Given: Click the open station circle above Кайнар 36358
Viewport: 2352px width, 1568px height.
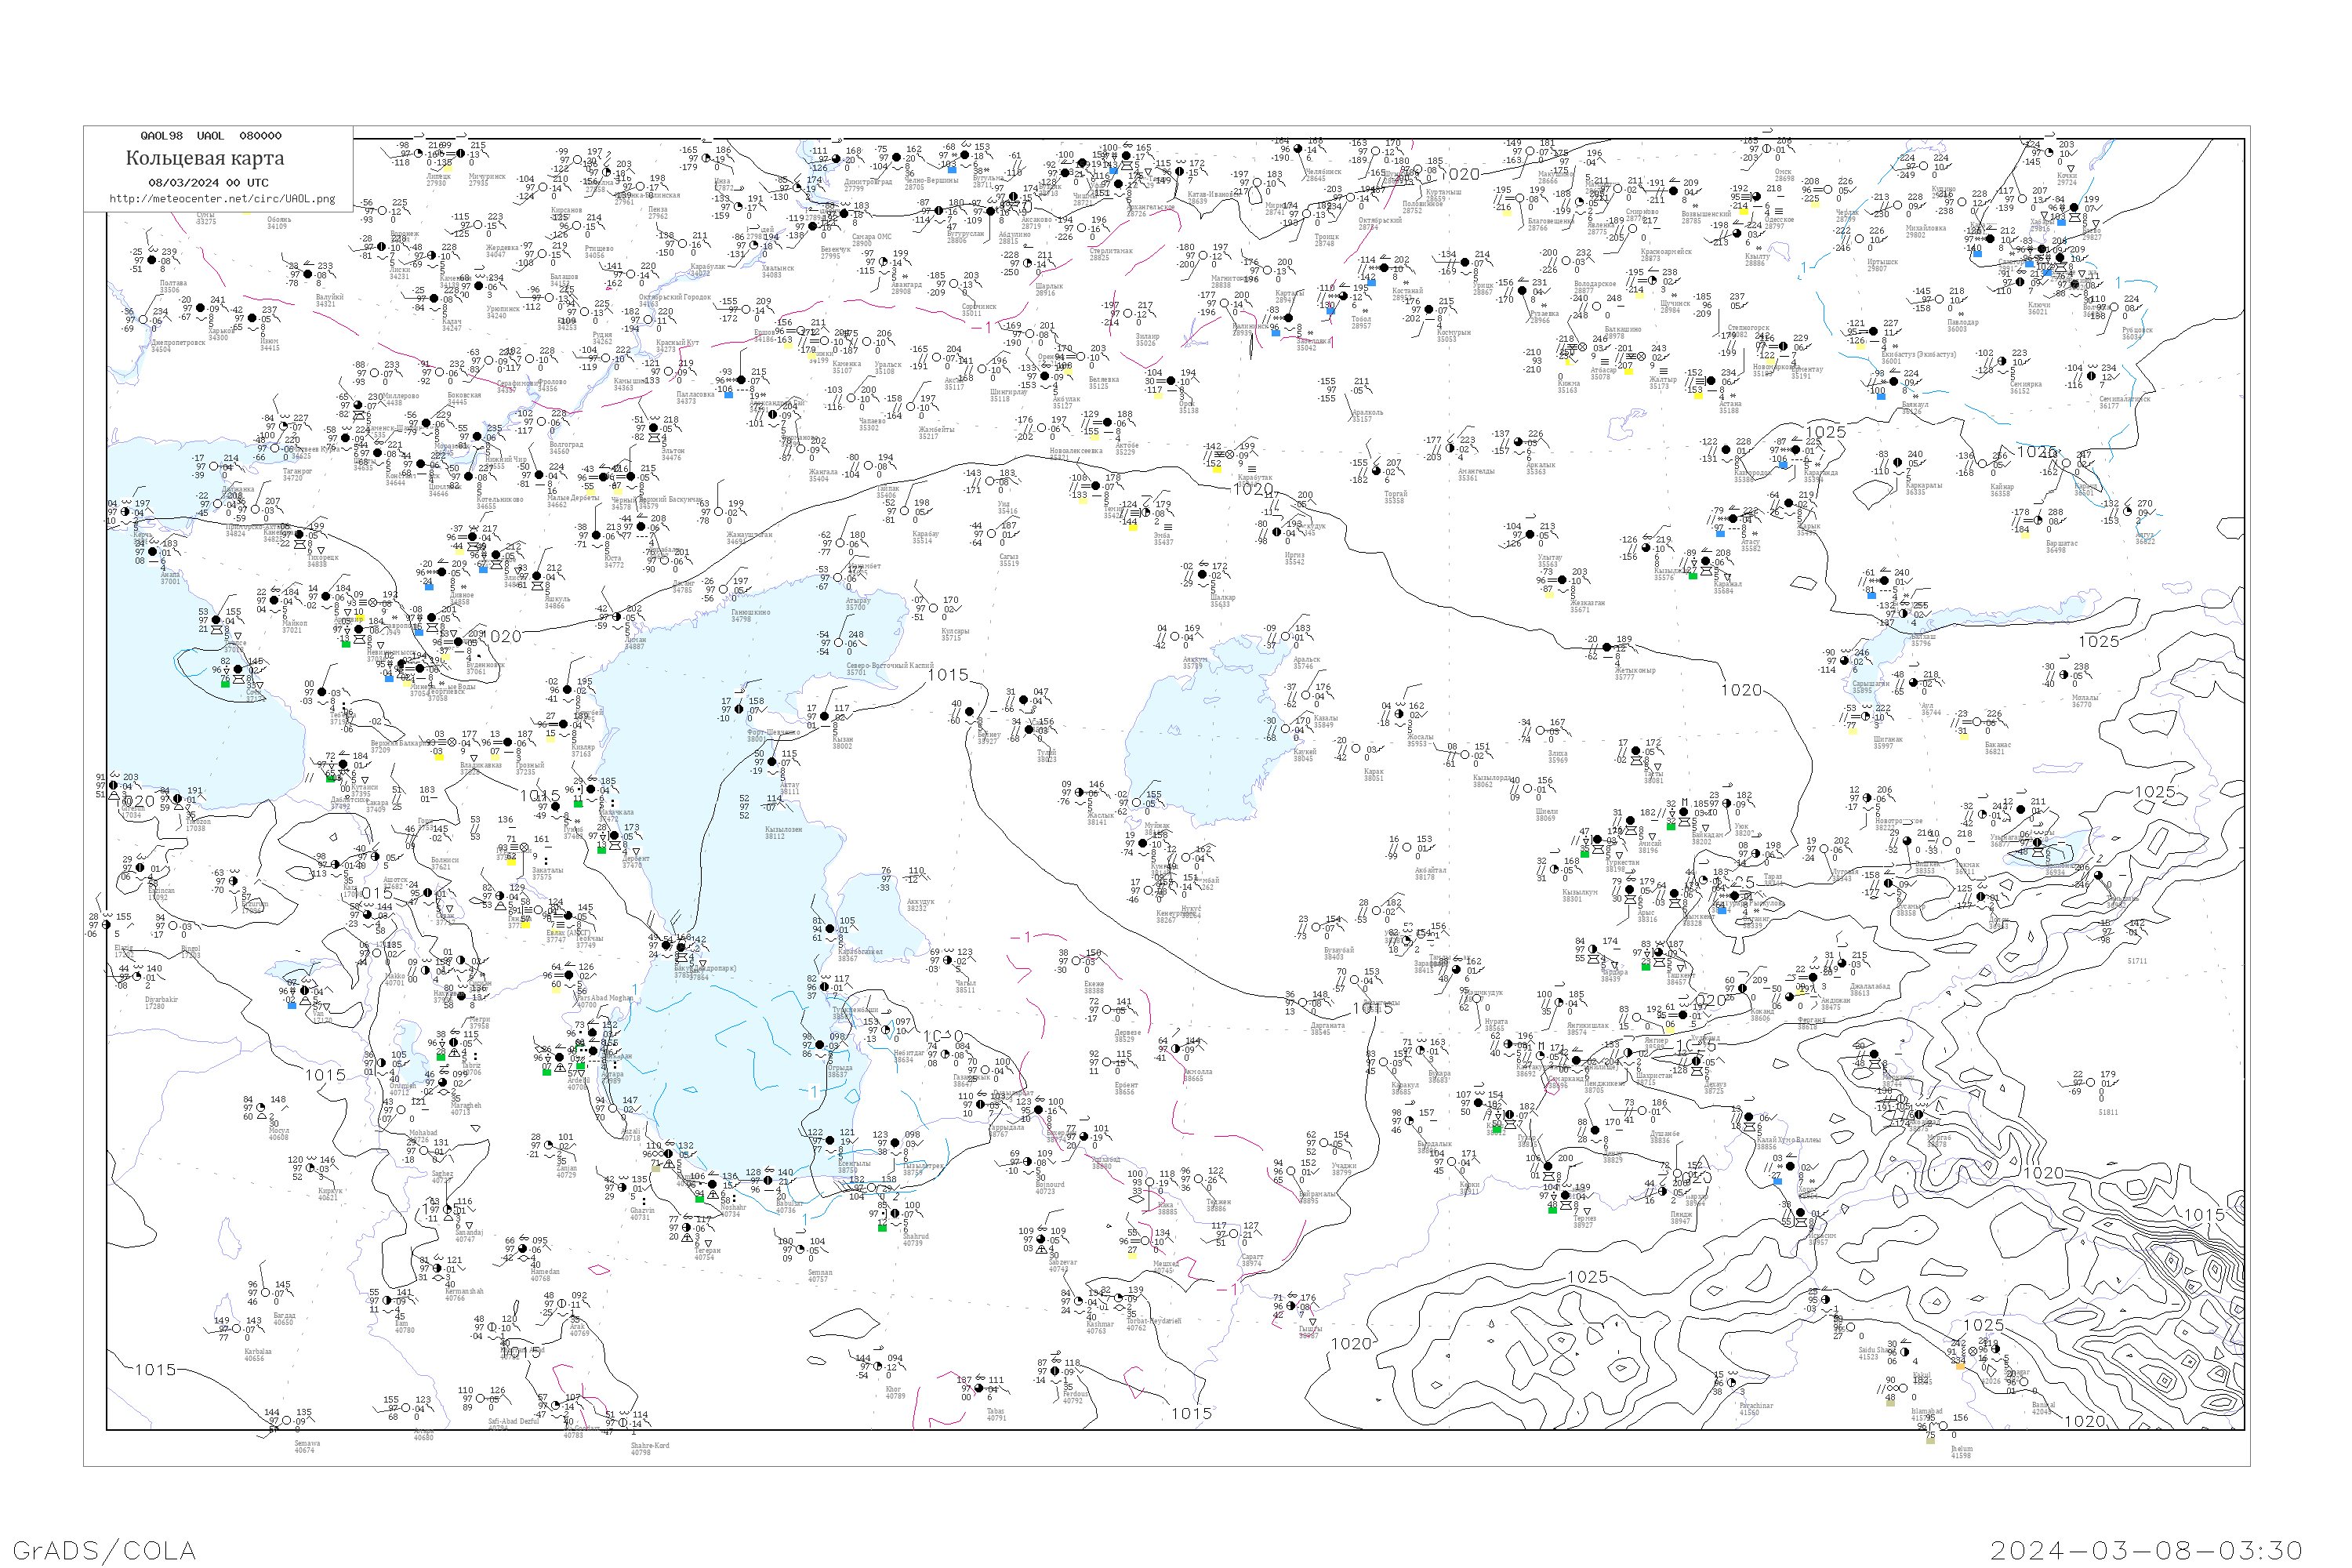Looking at the screenshot, I should pyautogui.click(x=1982, y=465).
